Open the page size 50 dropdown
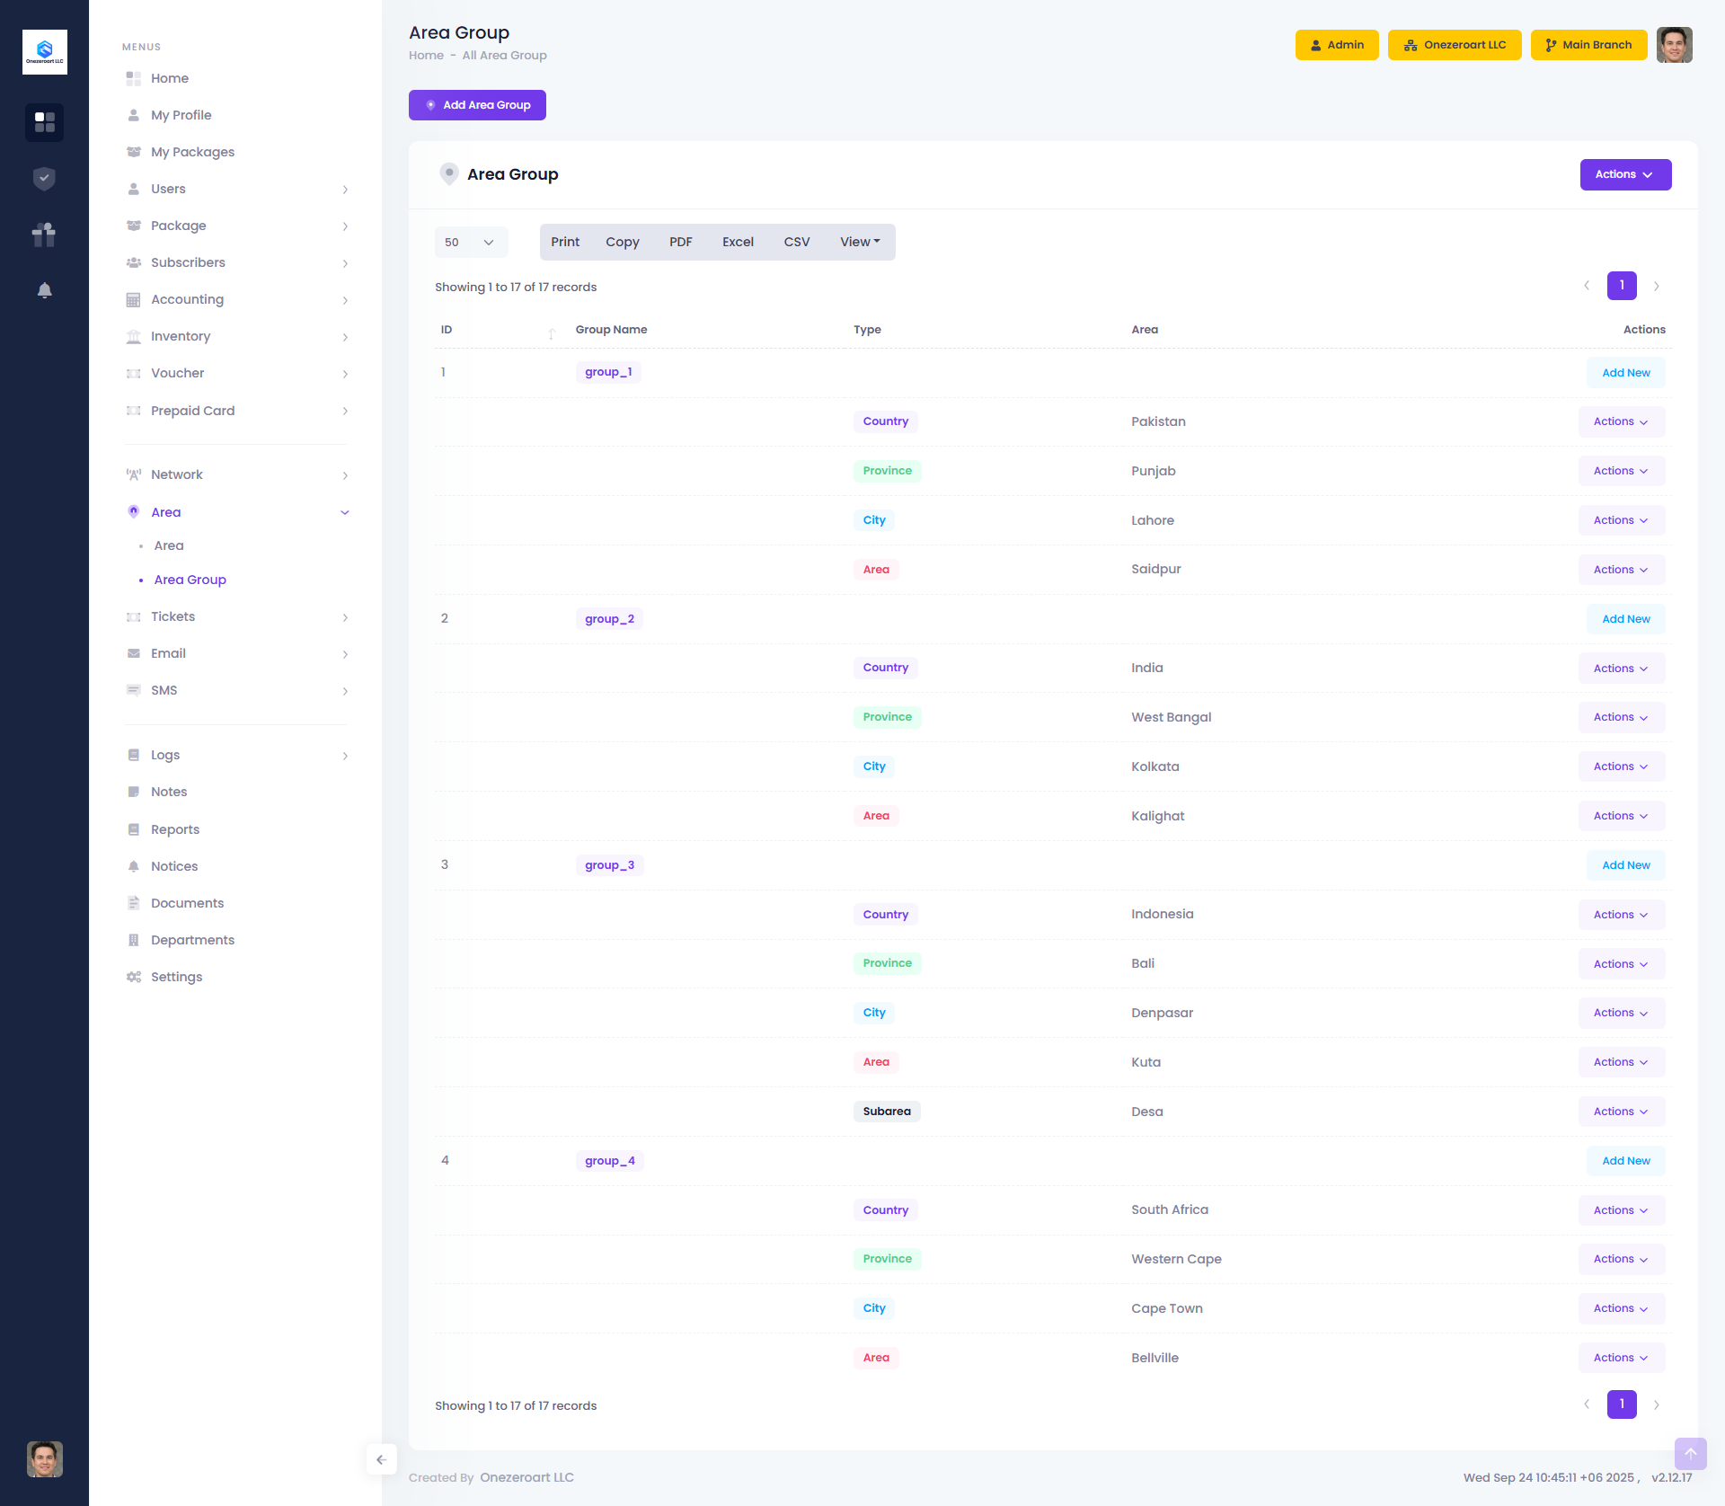The image size is (1725, 1506). [471, 243]
